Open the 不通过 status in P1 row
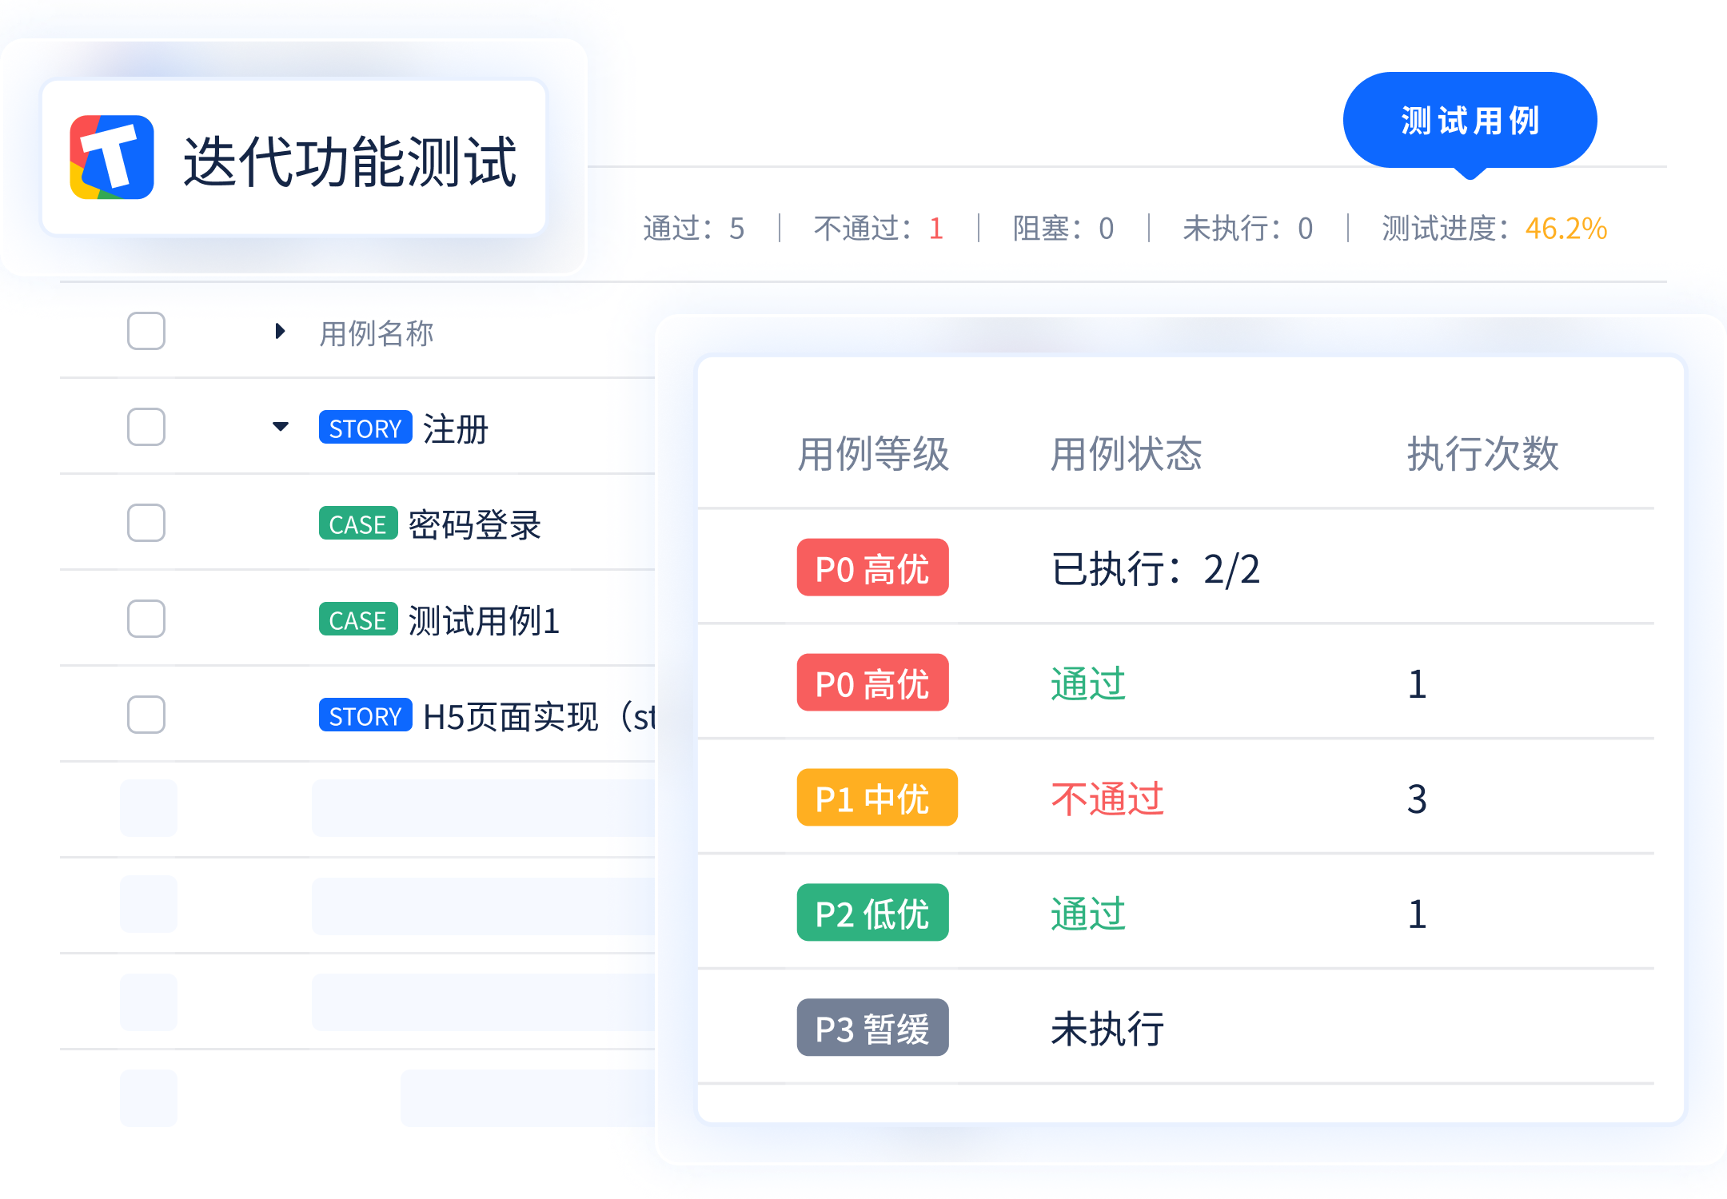Image resolution: width=1727 pixels, height=1199 pixels. coord(1107,799)
